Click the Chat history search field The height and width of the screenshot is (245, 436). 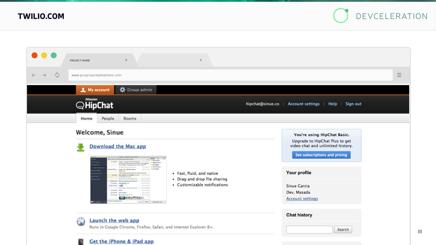[x=310, y=229]
